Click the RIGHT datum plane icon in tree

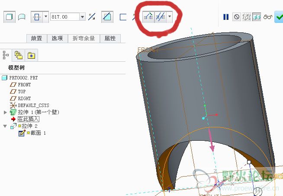(x=13, y=98)
